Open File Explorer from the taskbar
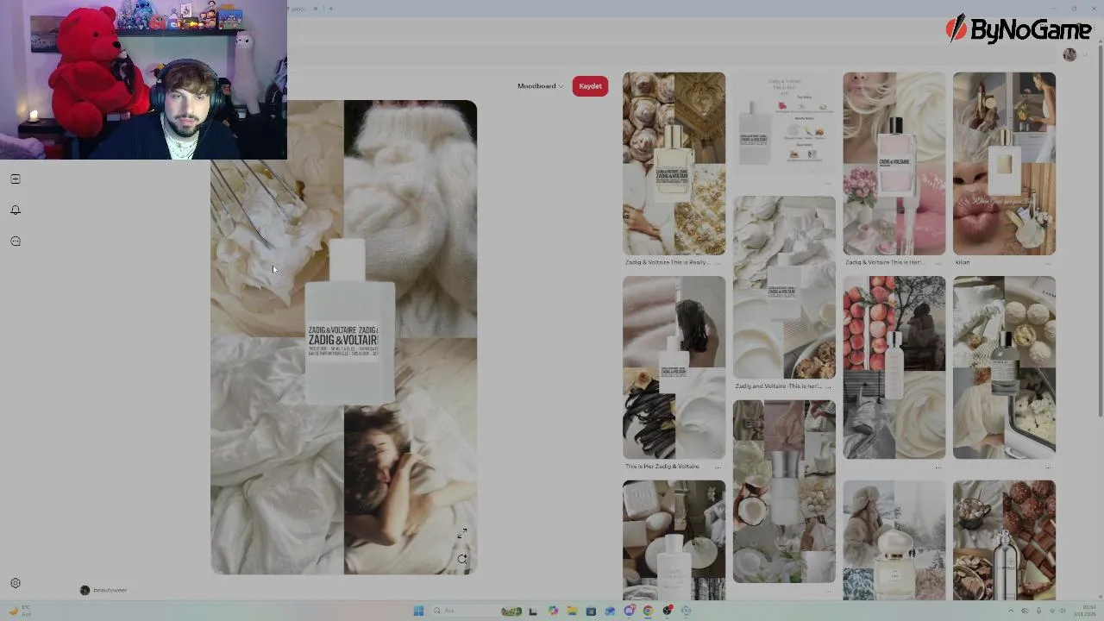 tap(572, 611)
